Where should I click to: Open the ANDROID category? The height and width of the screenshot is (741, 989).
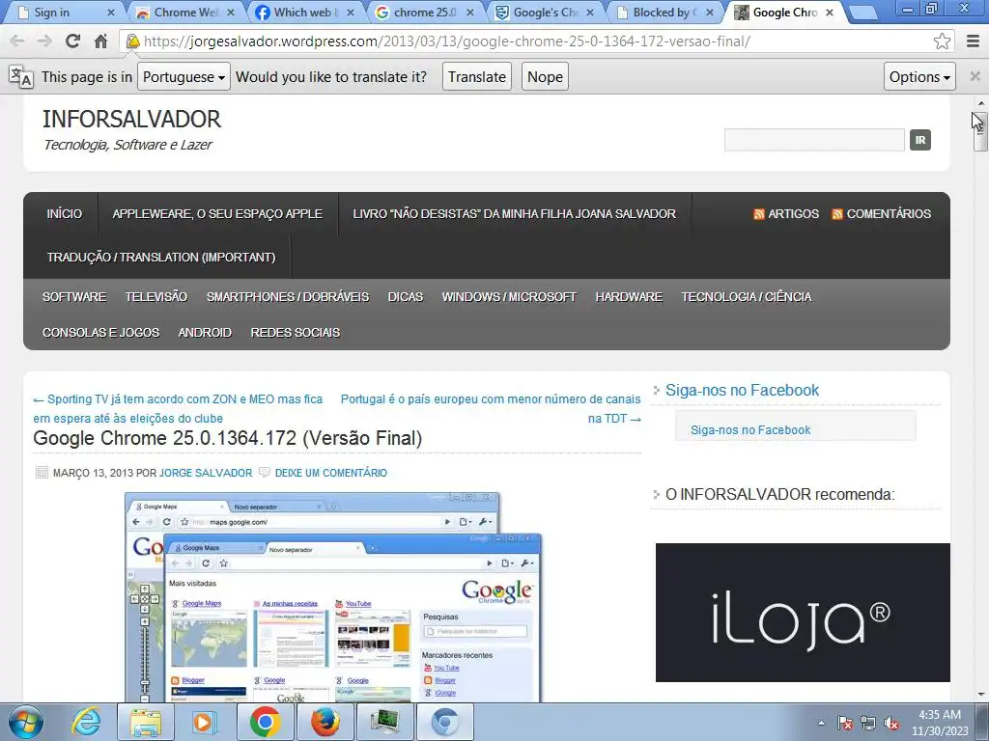[x=205, y=333]
